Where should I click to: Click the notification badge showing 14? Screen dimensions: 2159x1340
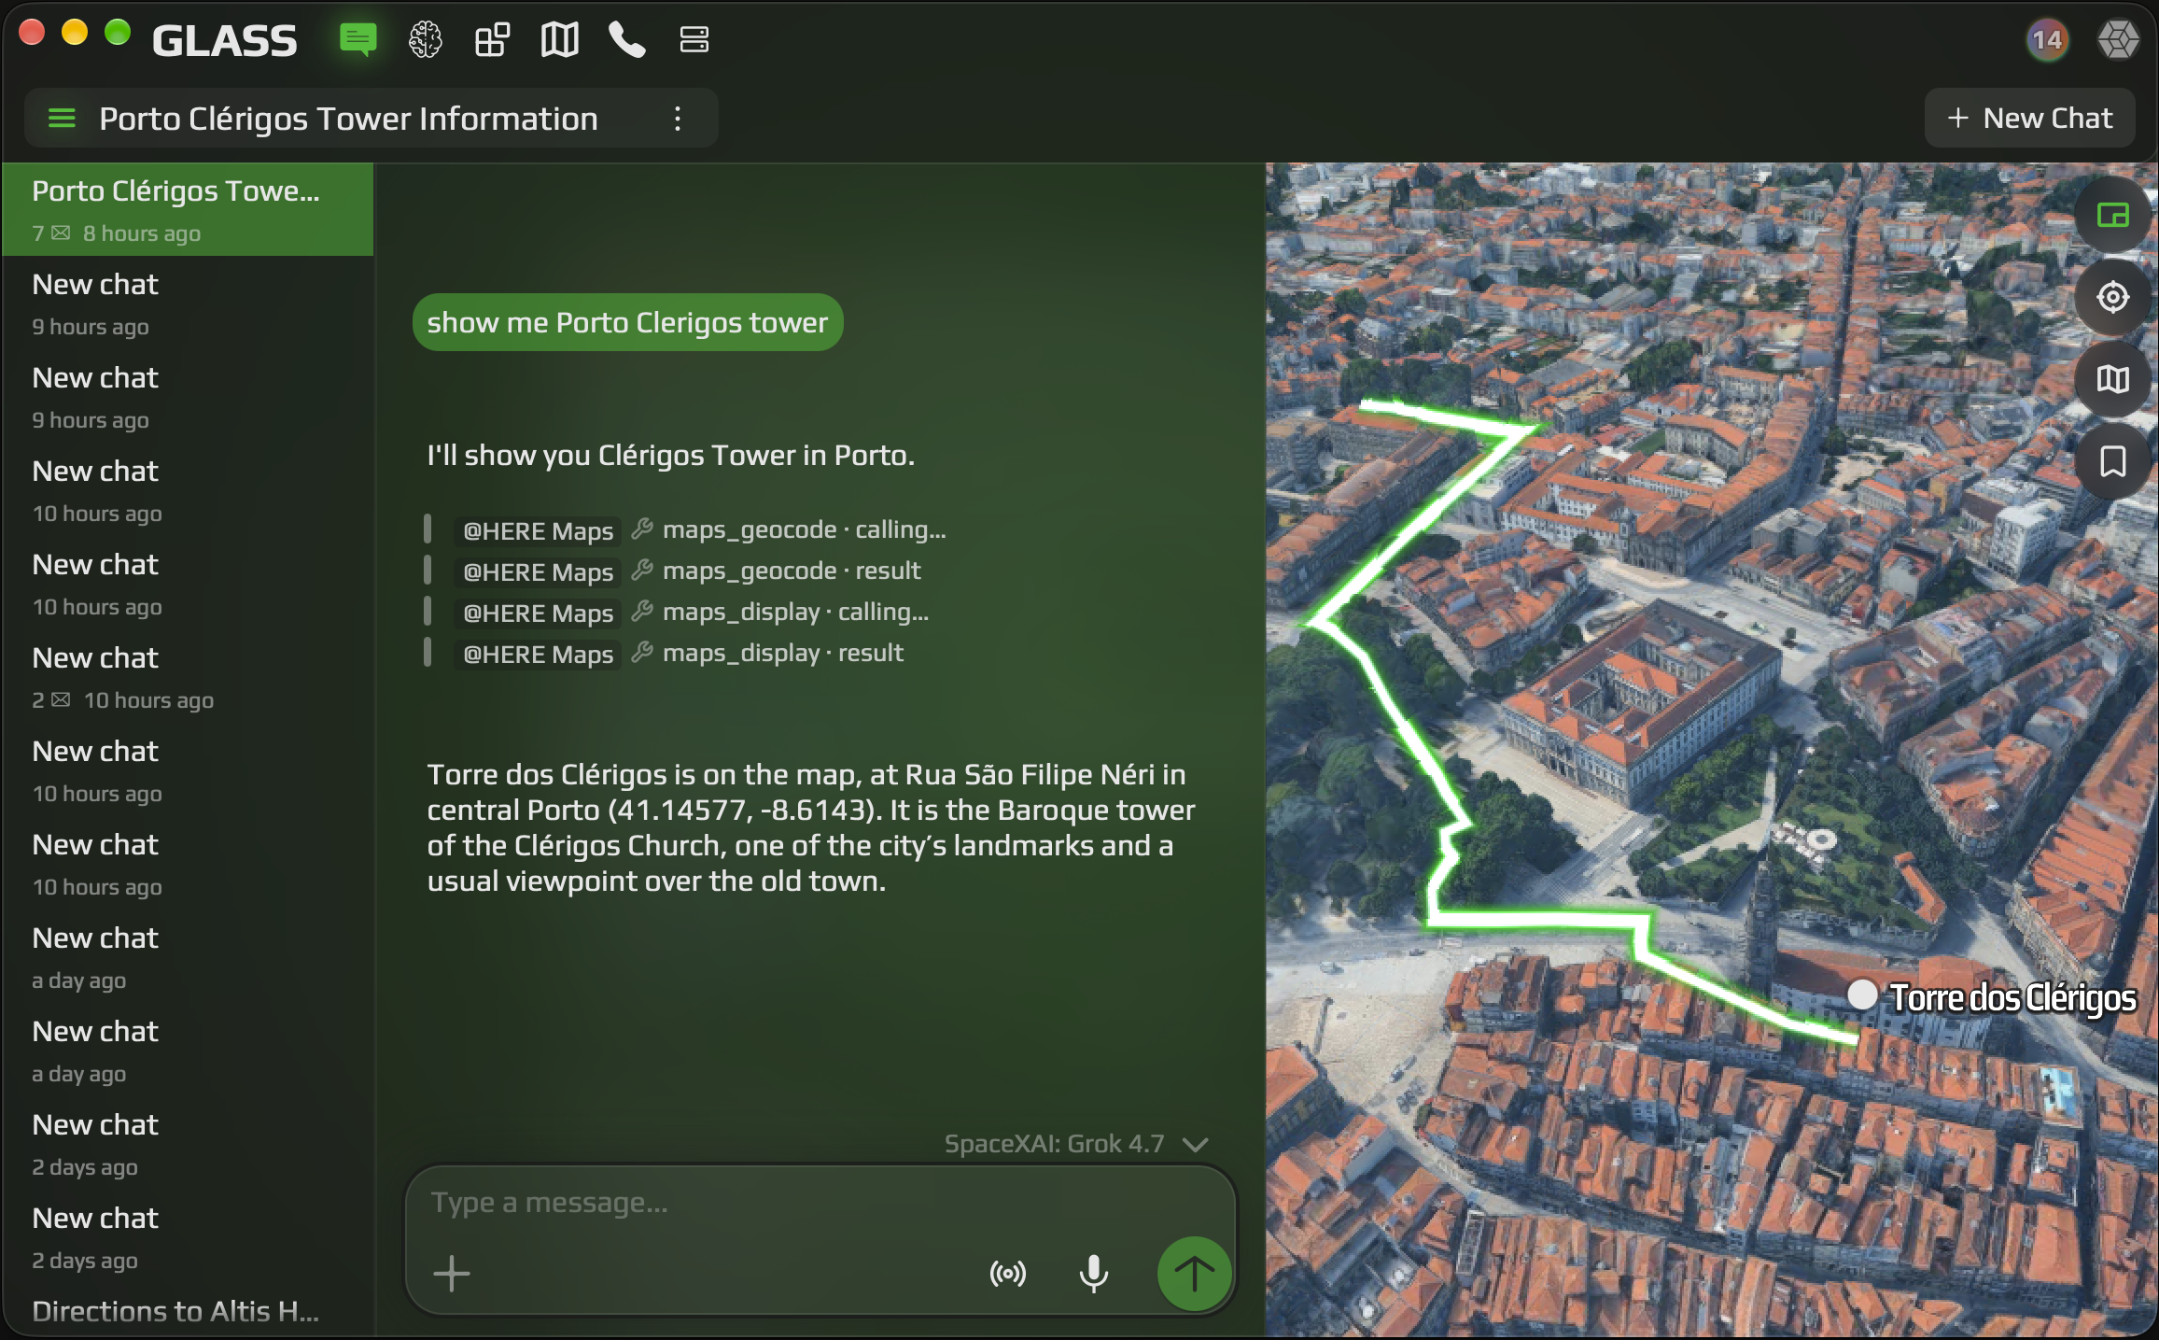click(x=2047, y=40)
